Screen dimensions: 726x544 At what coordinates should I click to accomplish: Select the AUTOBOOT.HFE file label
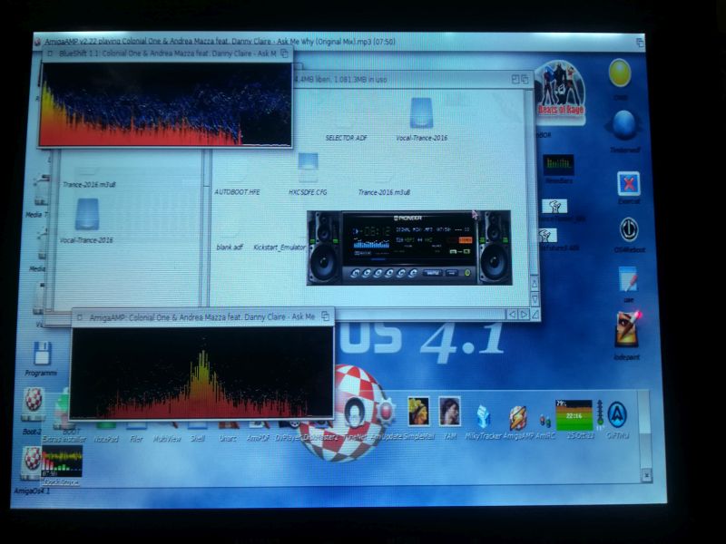[237, 192]
